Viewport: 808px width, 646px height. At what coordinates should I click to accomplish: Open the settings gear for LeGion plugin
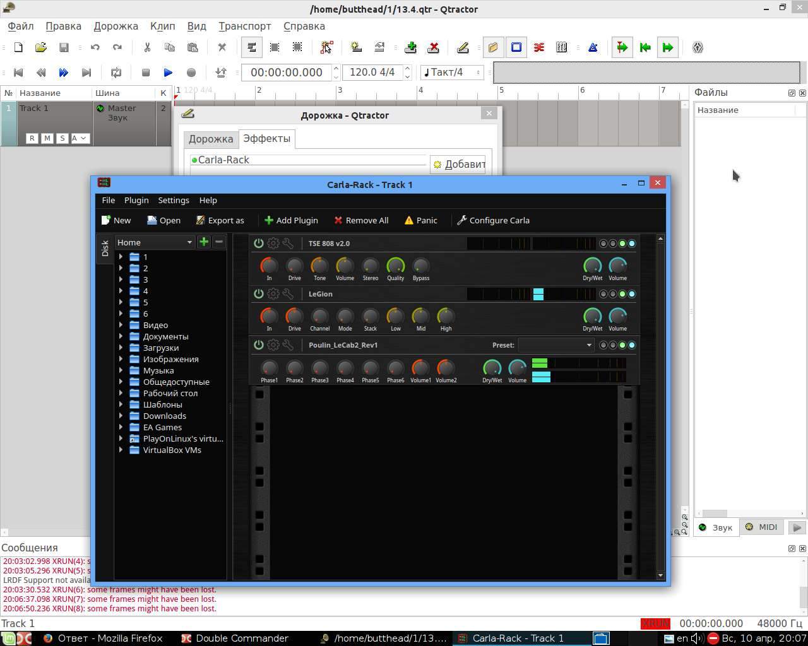point(273,294)
